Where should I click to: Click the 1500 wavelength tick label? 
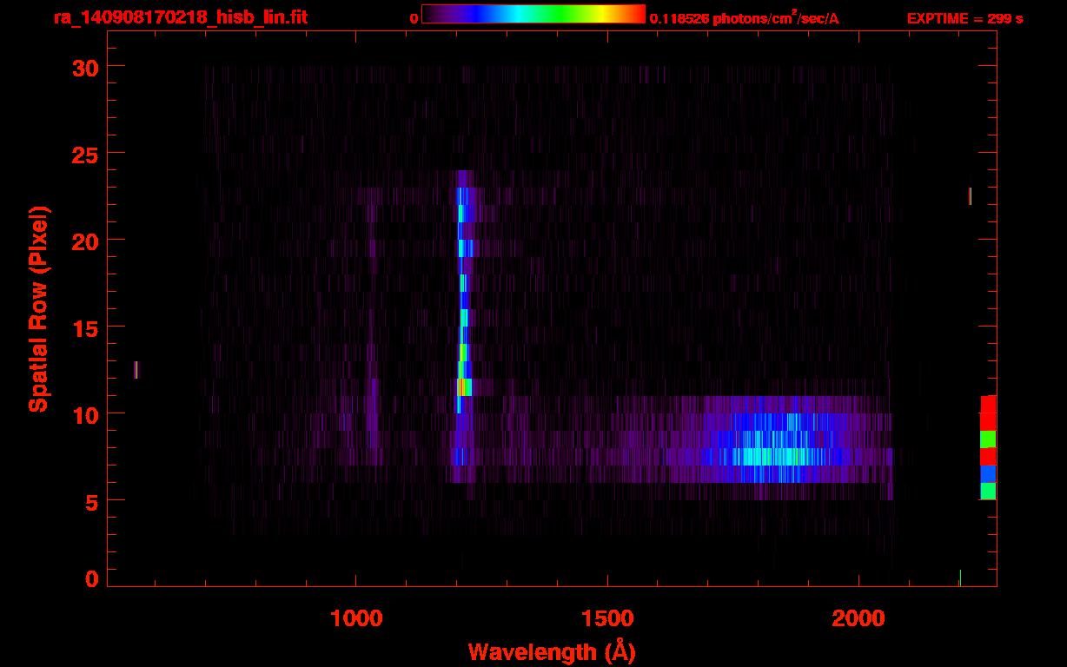pos(607,619)
